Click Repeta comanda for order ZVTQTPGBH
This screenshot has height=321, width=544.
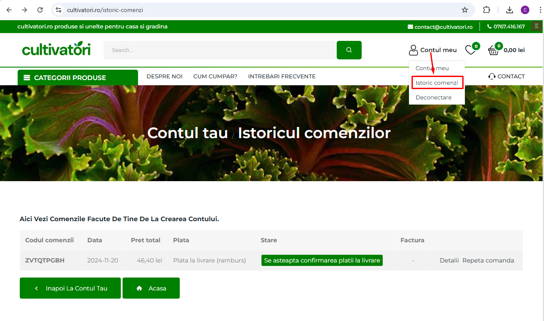(x=488, y=260)
